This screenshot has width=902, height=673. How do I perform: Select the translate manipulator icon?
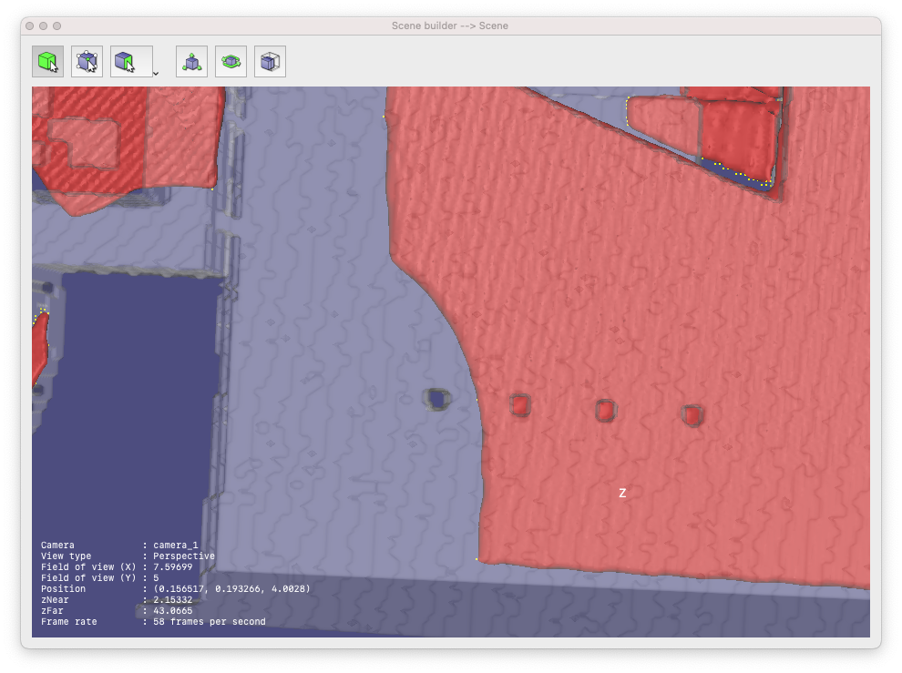pyautogui.click(x=191, y=61)
